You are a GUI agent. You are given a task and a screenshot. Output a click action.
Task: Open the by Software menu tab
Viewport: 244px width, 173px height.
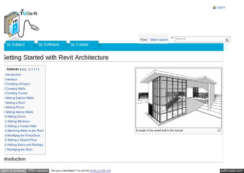(51, 44)
